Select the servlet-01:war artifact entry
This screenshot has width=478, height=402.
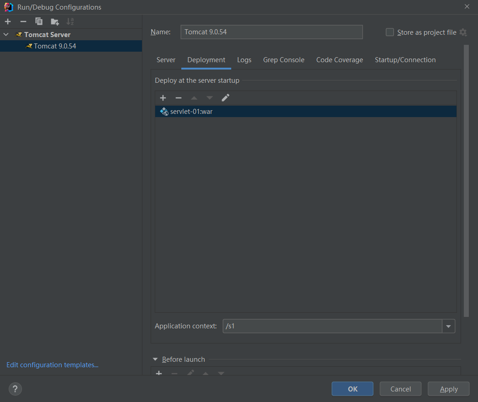click(191, 112)
